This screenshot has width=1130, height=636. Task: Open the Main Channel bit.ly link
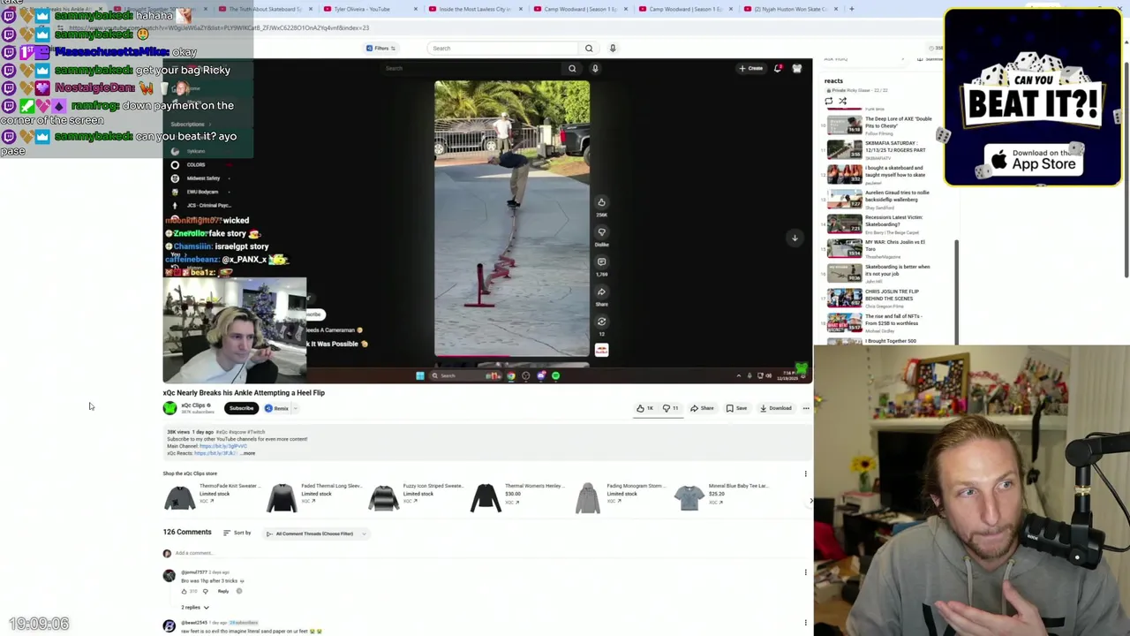pyautogui.click(x=222, y=446)
